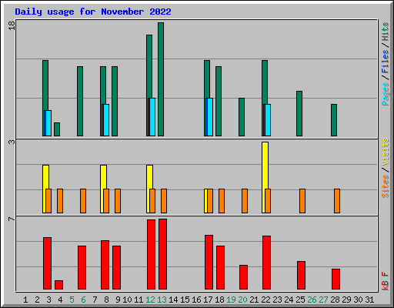Select the cyan pages bar for day 8
This screenshot has width=394, height=308.
tap(106, 120)
